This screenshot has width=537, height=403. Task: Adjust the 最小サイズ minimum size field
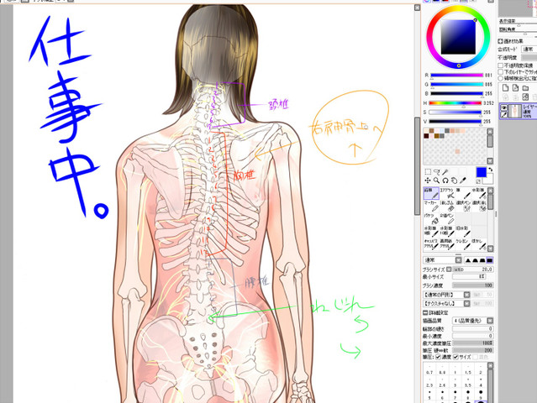[x=469, y=277]
